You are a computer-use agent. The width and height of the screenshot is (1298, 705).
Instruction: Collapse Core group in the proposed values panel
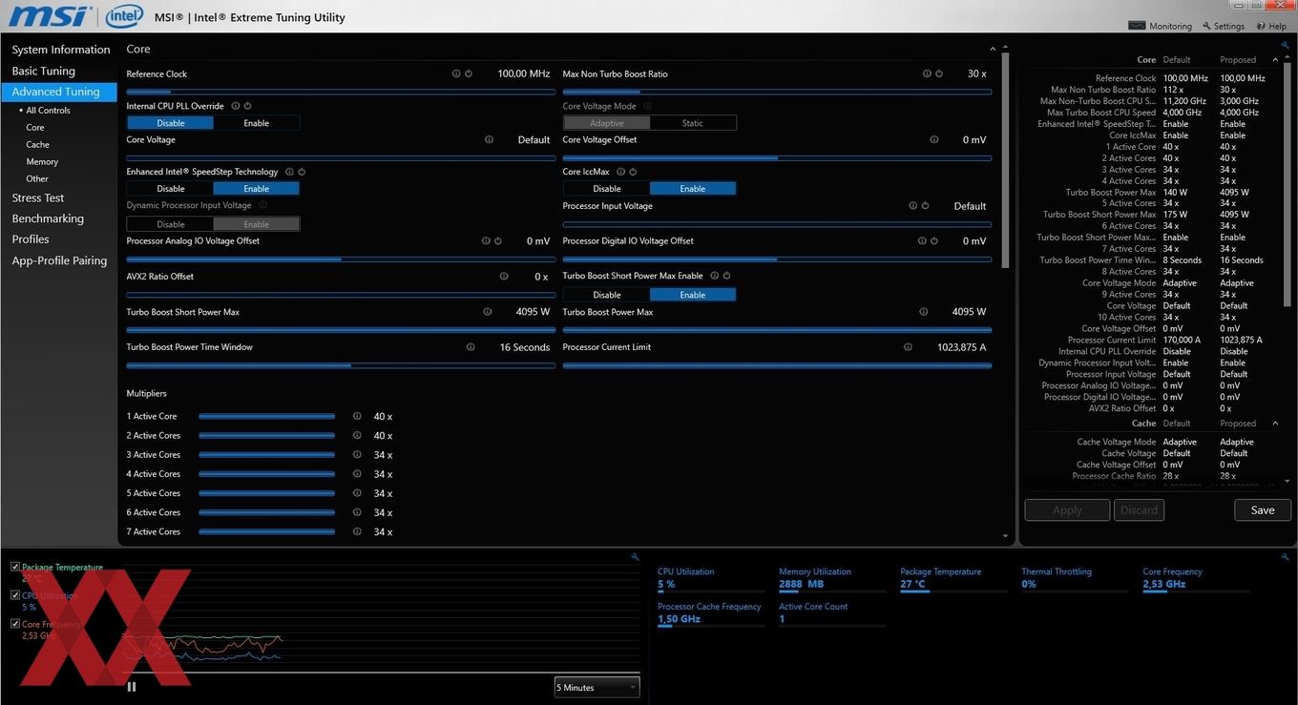click(x=1277, y=59)
